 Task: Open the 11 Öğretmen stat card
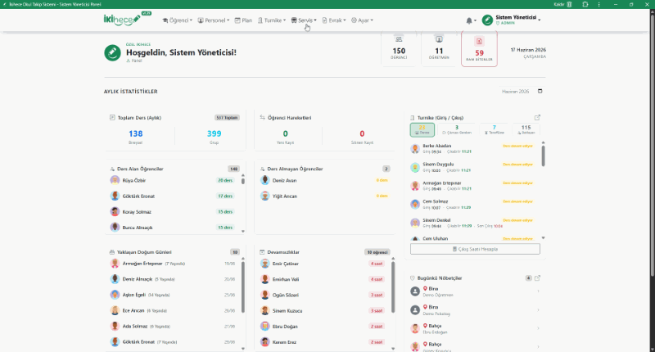pyautogui.click(x=439, y=49)
